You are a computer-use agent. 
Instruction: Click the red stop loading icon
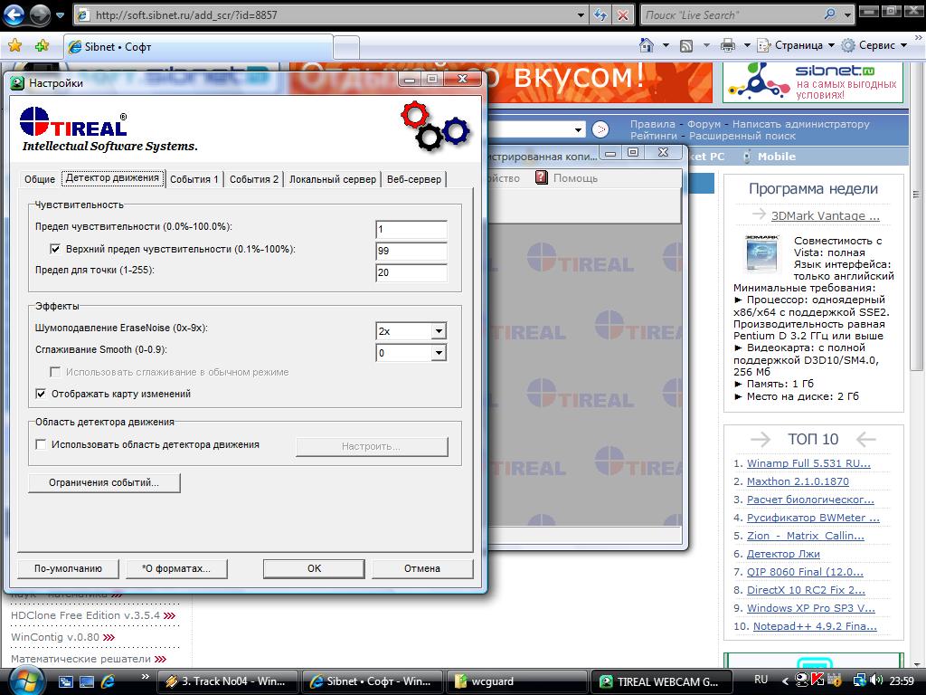click(623, 15)
